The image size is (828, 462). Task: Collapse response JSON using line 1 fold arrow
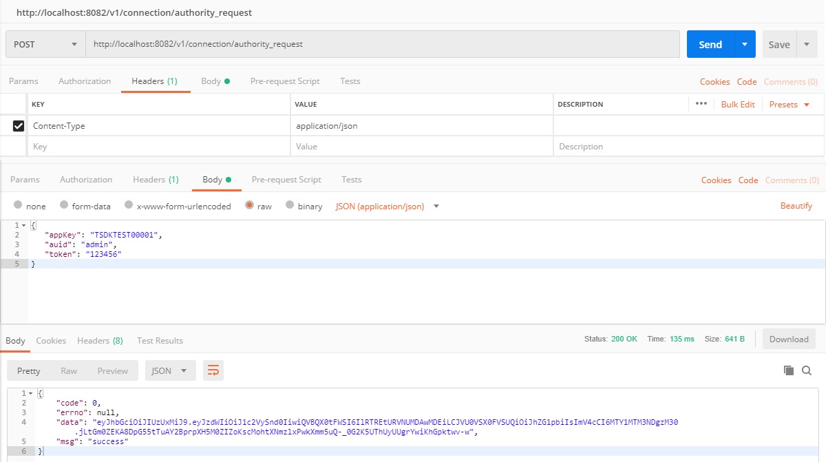pos(31,393)
